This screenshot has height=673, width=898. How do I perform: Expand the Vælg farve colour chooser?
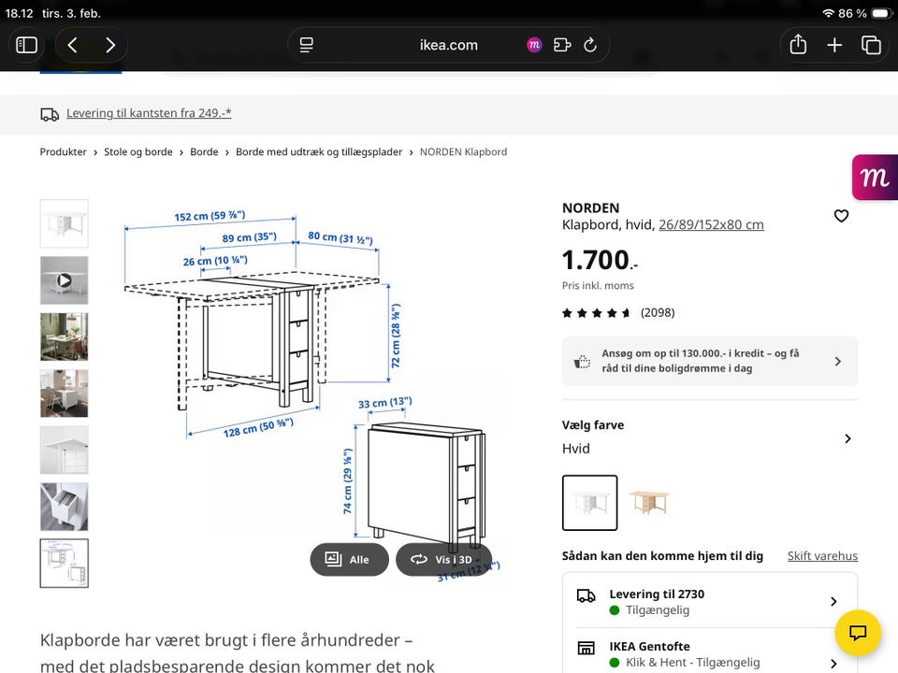coord(710,437)
